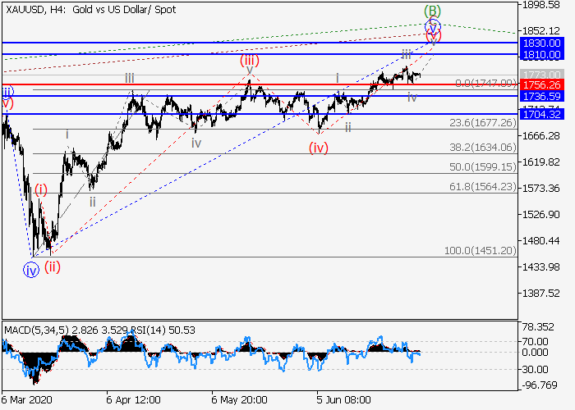This screenshot has width=575, height=410.
Task: Click the blue circled iv wave marker
Action: click(x=31, y=270)
